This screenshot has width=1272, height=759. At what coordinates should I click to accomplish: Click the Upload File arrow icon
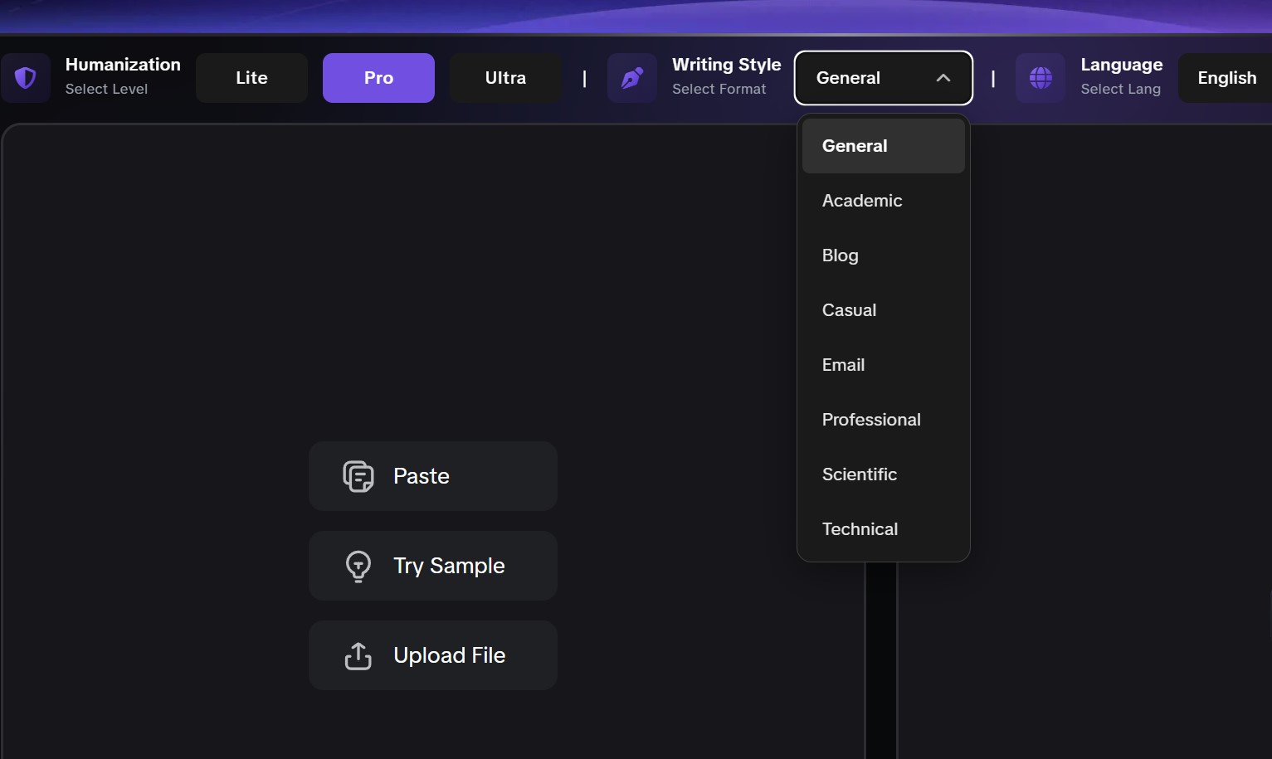click(x=358, y=655)
